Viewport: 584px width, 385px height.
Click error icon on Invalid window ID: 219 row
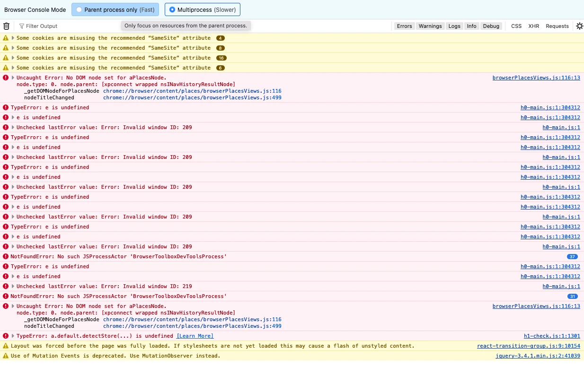pyautogui.click(x=6, y=286)
